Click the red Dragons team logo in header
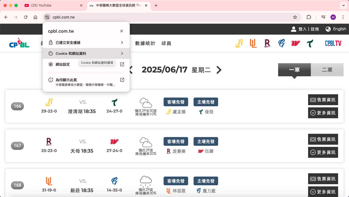The width and height of the screenshot is (349, 197). [296, 43]
